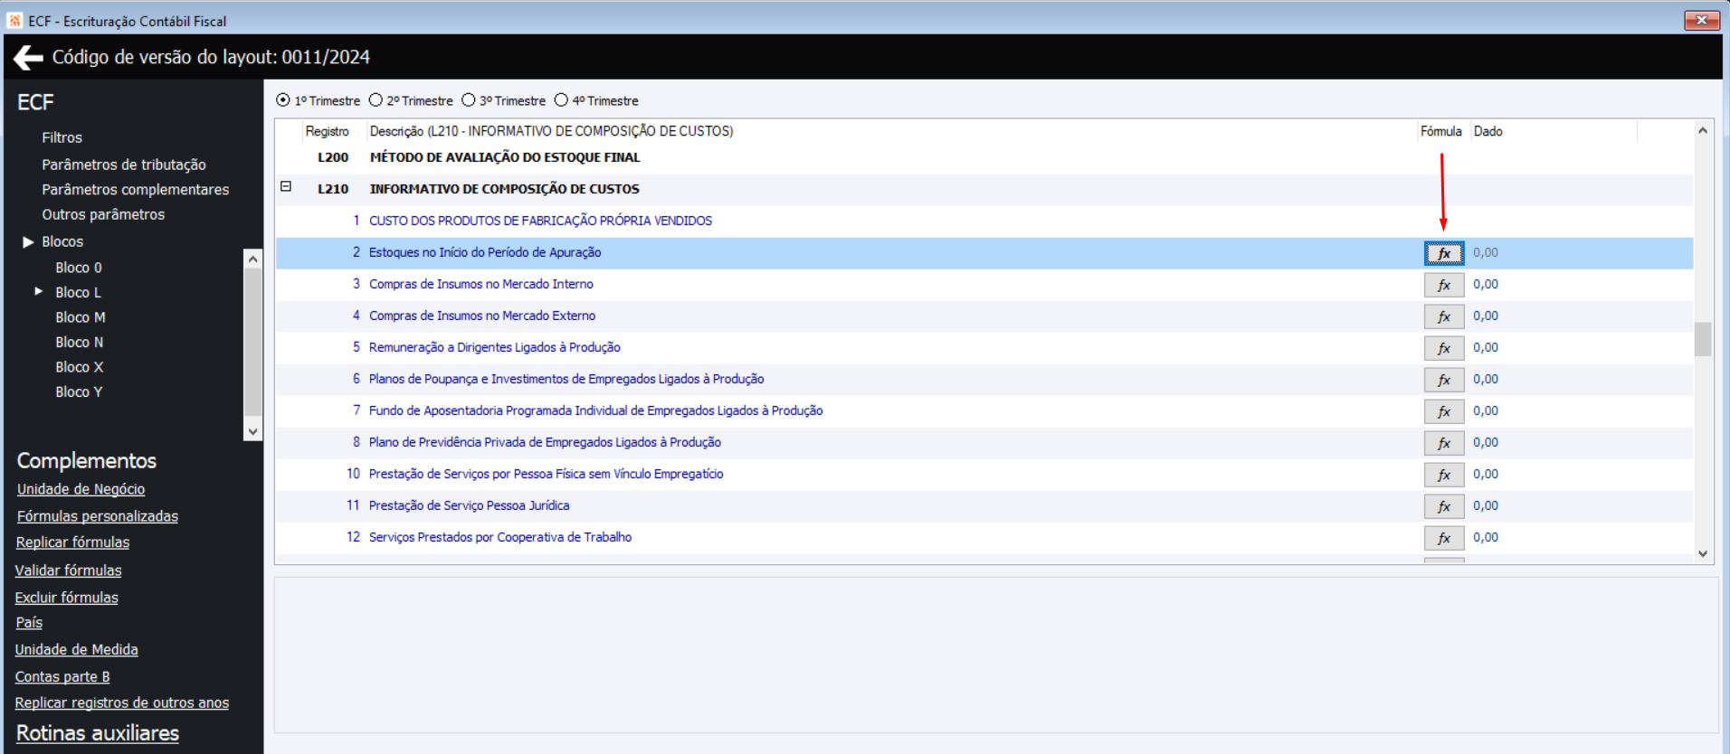1730x754 pixels.
Task: Select Bloco Y in the sidebar
Action: (x=79, y=391)
